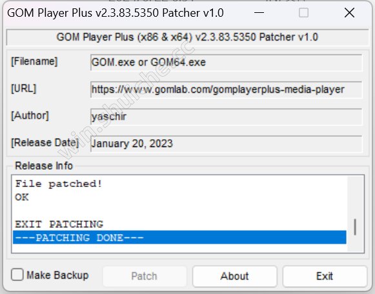Screen dimensions: 375x294
Task: Select the PATCHING DONE highlighted line
Action: tap(179, 237)
